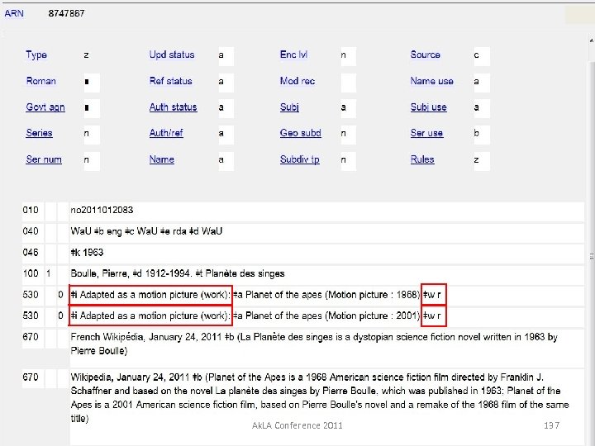Select the Ser use value box
The width and height of the screenshot is (595, 446).
pos(481,134)
